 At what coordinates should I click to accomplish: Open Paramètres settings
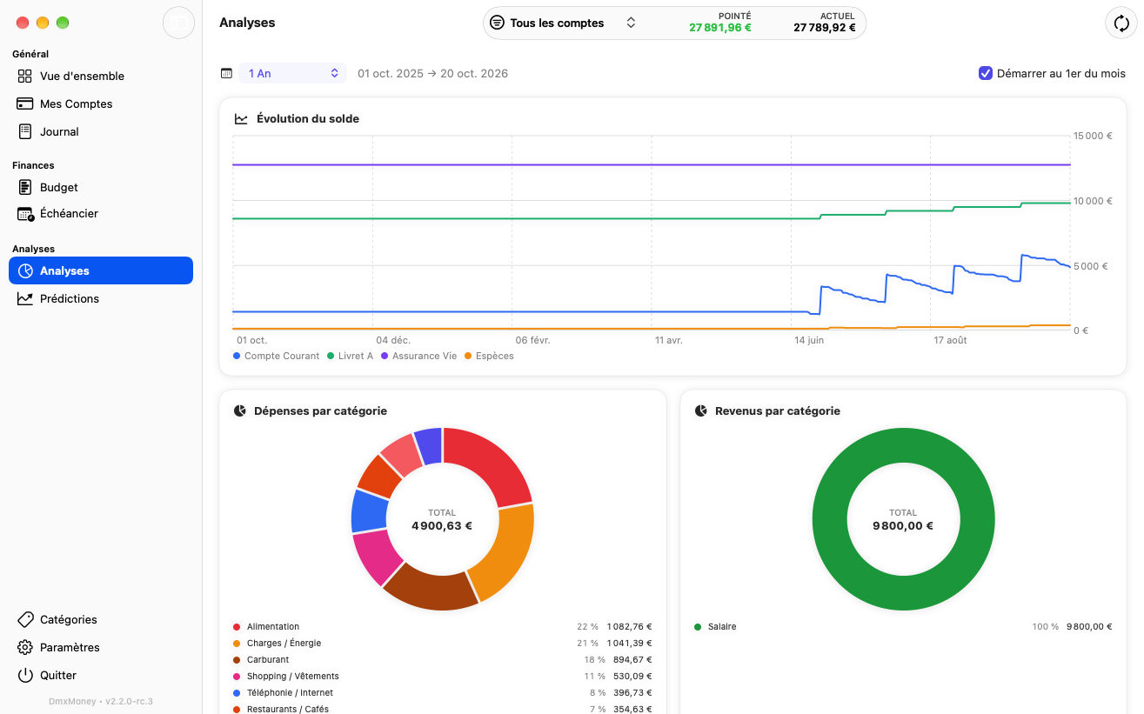tap(101, 647)
